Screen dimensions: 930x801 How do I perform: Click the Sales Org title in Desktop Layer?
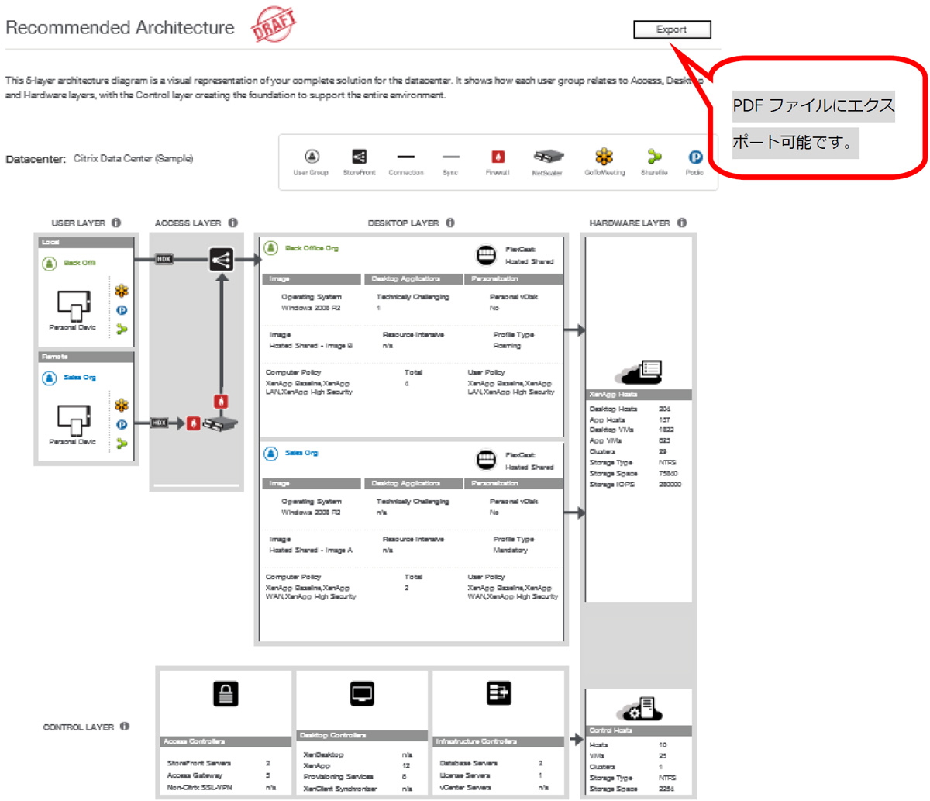point(301,453)
